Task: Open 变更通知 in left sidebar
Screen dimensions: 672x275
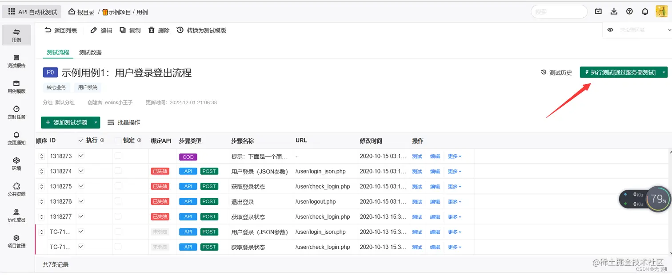Action: pos(16,138)
